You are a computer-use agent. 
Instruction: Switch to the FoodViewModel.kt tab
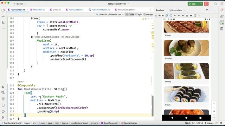coord(99,10)
